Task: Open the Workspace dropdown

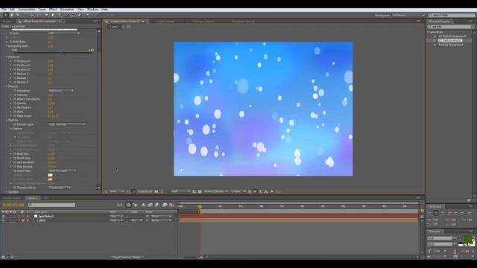Action: click(x=408, y=15)
